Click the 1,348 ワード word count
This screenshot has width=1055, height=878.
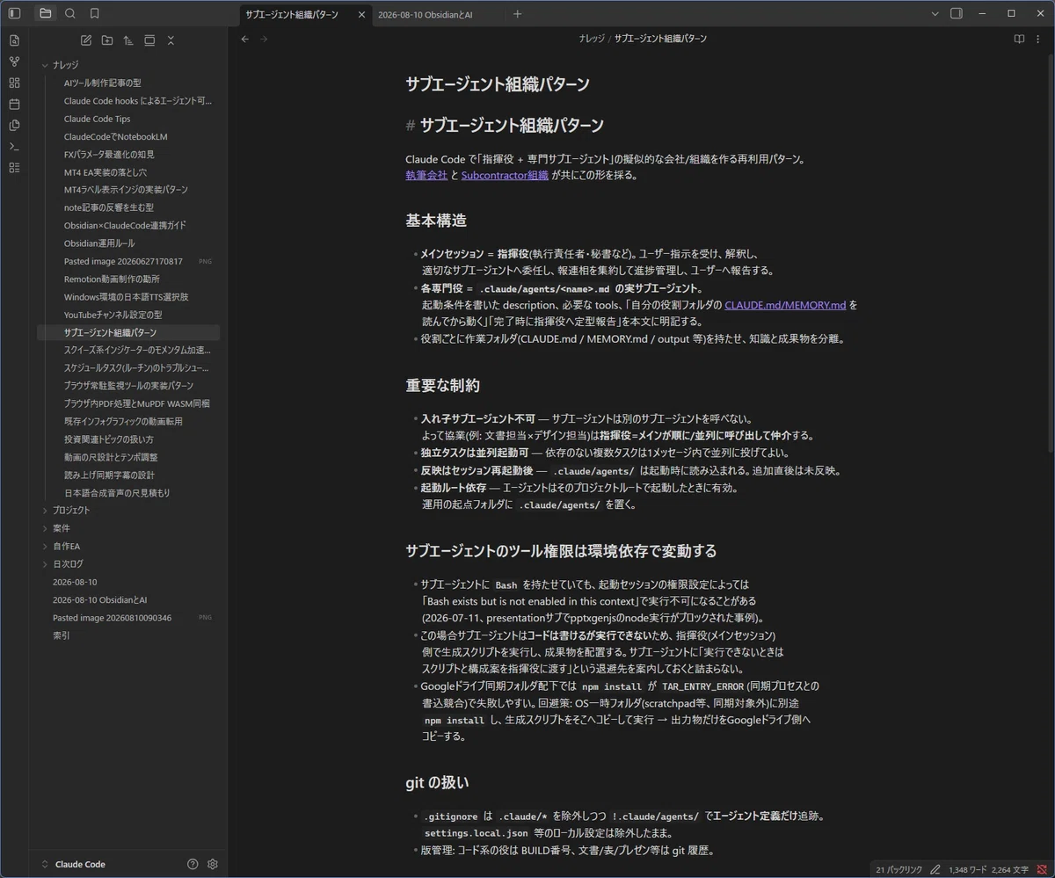pos(968,869)
